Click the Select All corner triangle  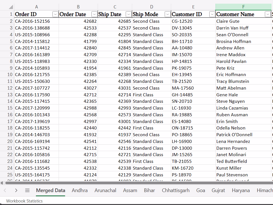pos(11,7)
